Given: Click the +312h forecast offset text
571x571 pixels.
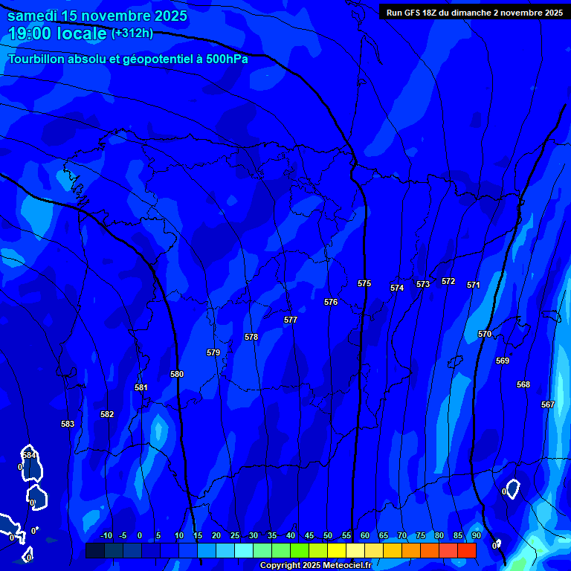Looking at the screenshot, I should tap(132, 33).
